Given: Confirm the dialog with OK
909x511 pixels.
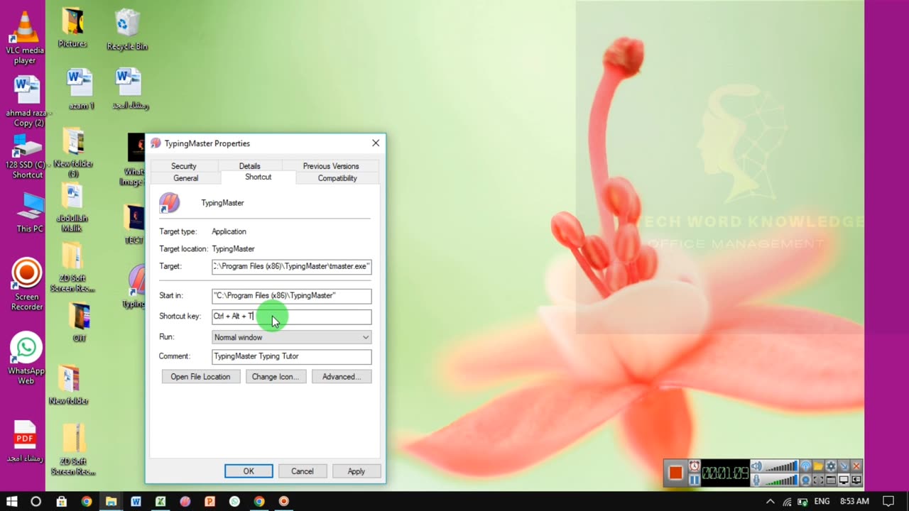Looking at the screenshot, I should pyautogui.click(x=249, y=471).
